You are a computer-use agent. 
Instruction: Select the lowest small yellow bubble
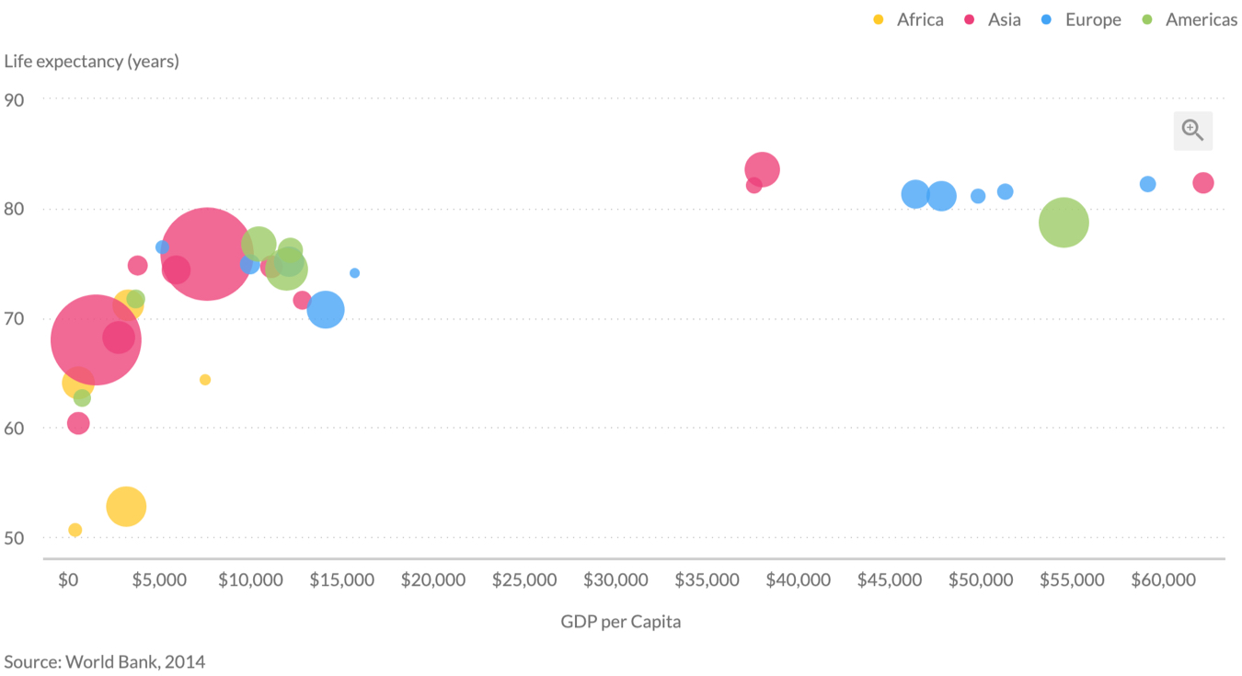click(x=75, y=530)
